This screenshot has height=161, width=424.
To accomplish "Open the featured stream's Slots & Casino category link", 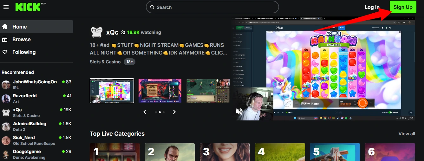I will [105, 62].
